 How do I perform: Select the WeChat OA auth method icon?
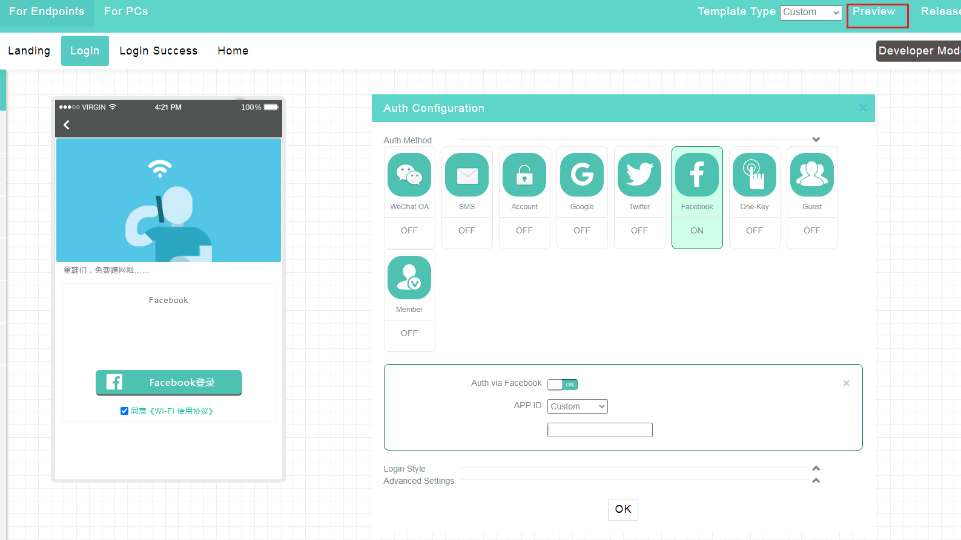tap(409, 175)
